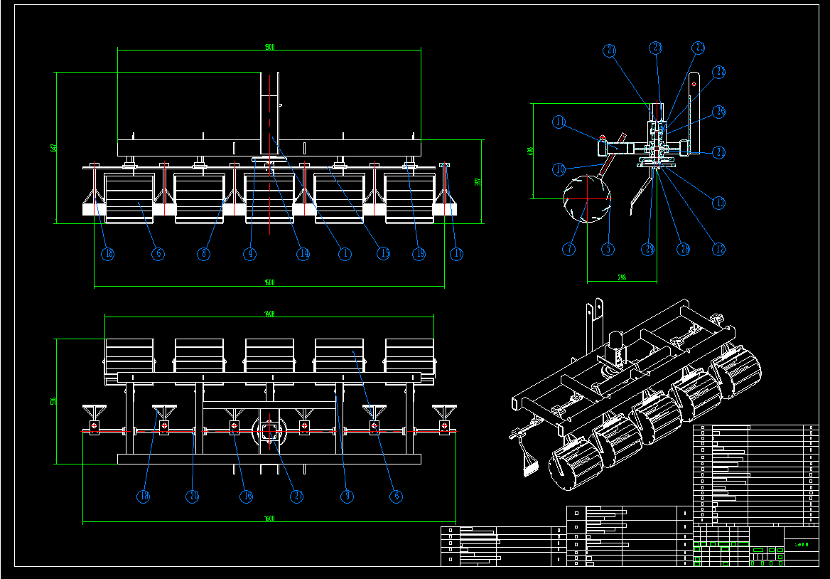Select balloon 18 under the plan view
The height and width of the screenshot is (579, 830).
point(143,496)
